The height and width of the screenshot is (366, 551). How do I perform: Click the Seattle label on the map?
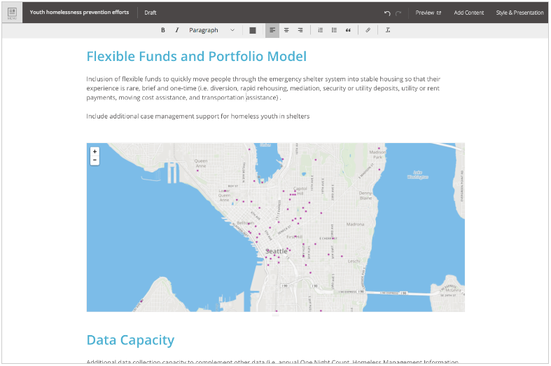click(x=277, y=251)
